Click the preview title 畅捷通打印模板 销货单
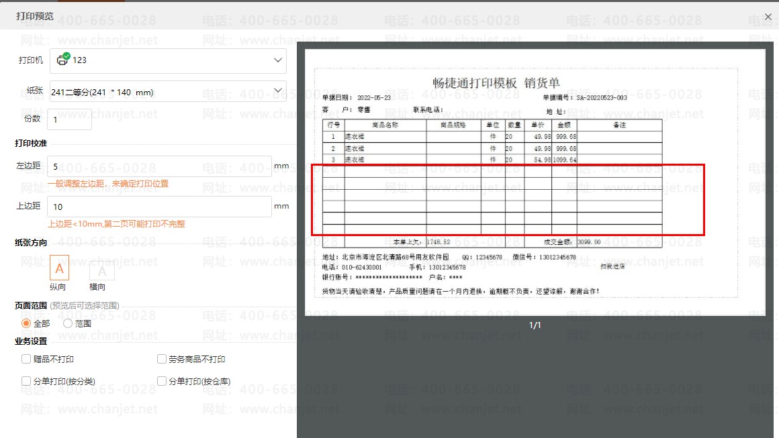Screen dimensions: 779x438 point(496,83)
